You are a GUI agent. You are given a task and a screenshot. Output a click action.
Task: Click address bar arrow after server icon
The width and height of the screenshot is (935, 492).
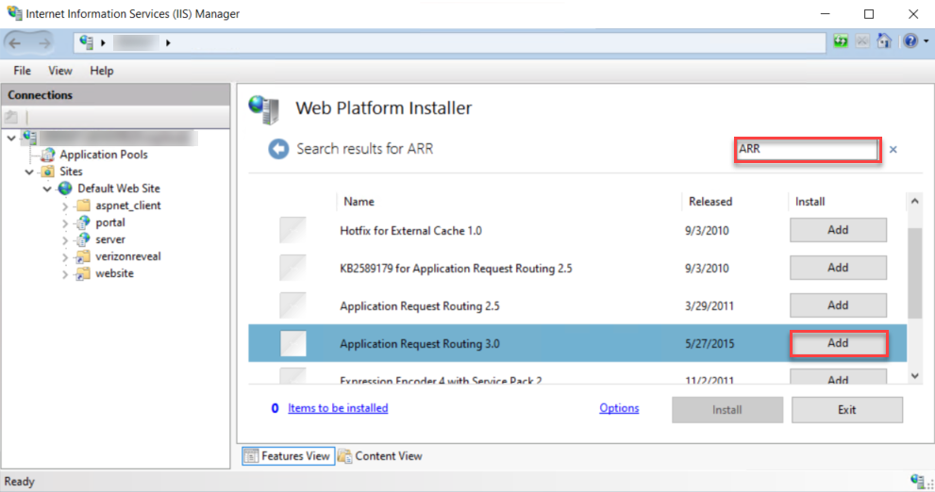pos(103,43)
